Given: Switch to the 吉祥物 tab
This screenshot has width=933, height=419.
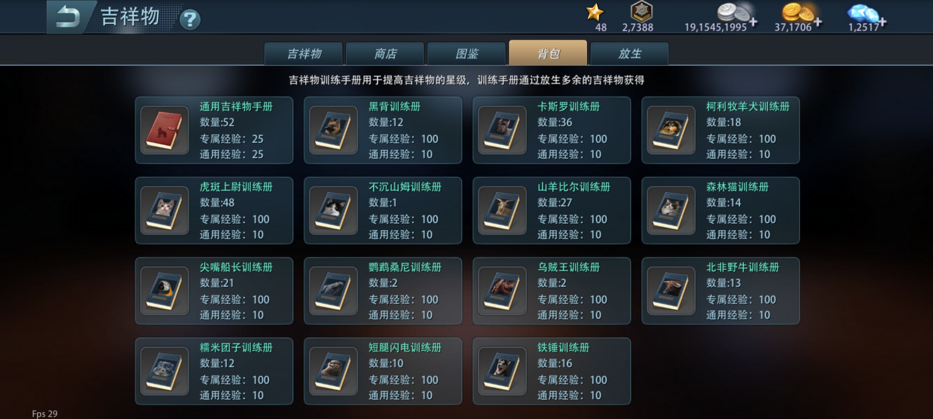Looking at the screenshot, I should 304,54.
